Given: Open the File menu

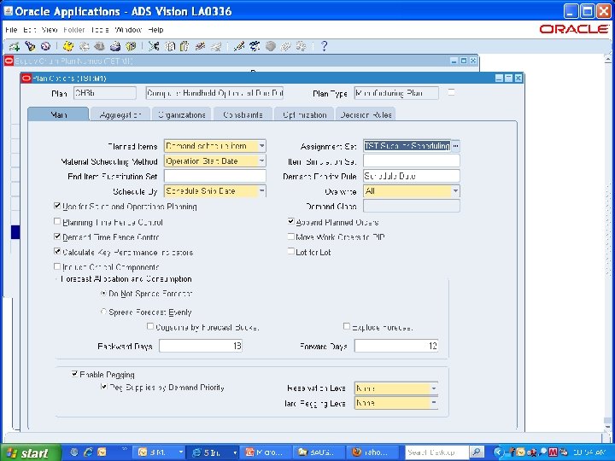Looking at the screenshot, I should [x=11, y=30].
